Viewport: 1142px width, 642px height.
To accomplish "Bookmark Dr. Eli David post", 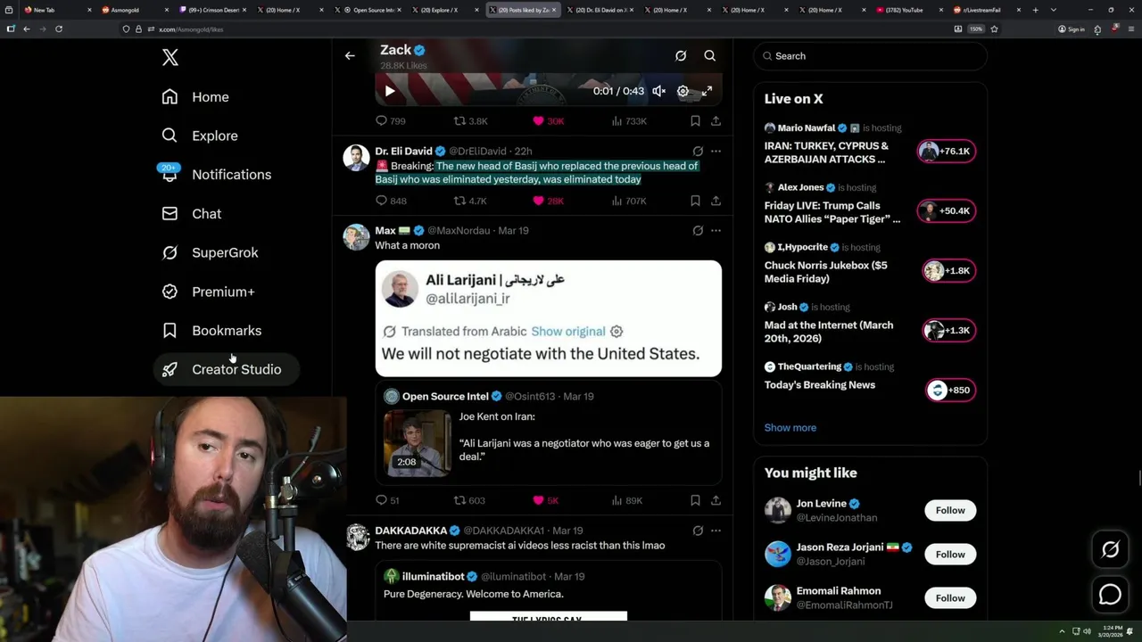I will point(695,202).
